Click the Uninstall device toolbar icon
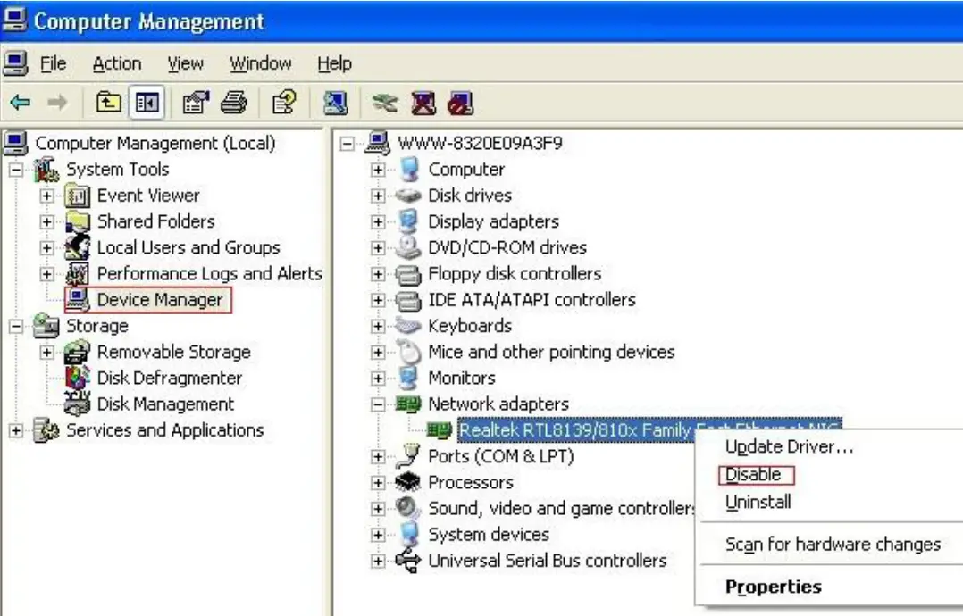Image resolution: width=963 pixels, height=616 pixels. point(423,103)
